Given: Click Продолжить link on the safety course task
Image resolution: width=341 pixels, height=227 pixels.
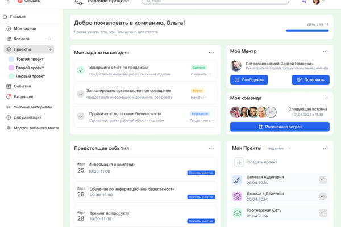Looking at the screenshot, I should 202,120.
